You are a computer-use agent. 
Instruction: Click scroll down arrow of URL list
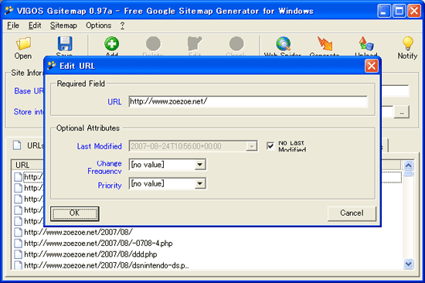[409, 264]
